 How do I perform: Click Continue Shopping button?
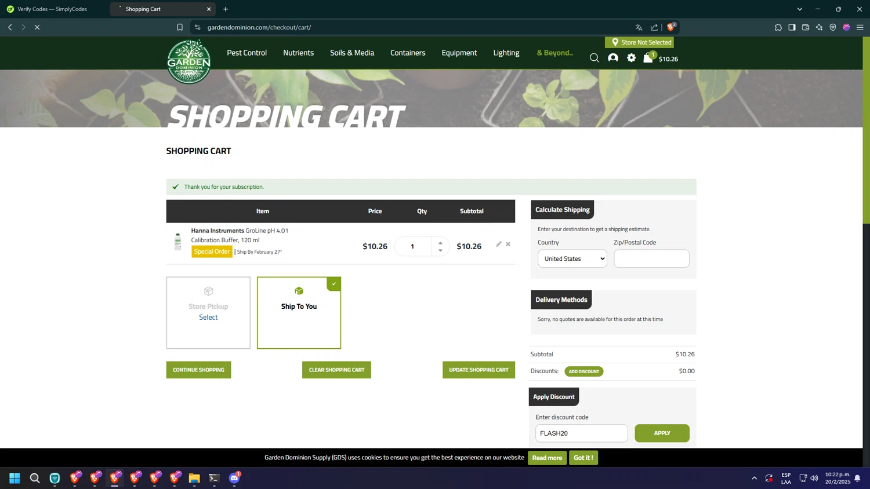(198, 370)
